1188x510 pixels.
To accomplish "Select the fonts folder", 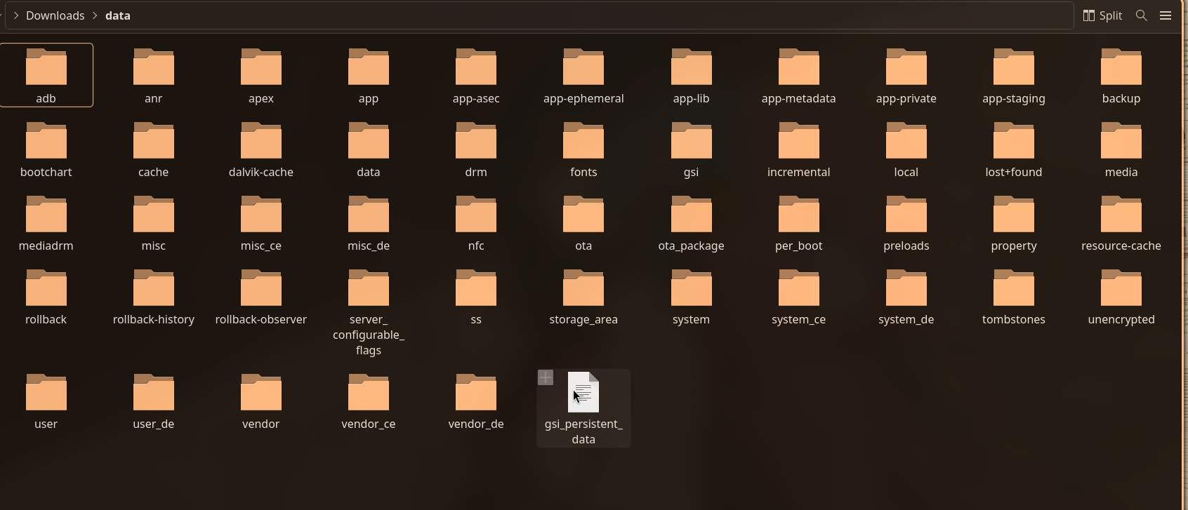I will coord(583,149).
